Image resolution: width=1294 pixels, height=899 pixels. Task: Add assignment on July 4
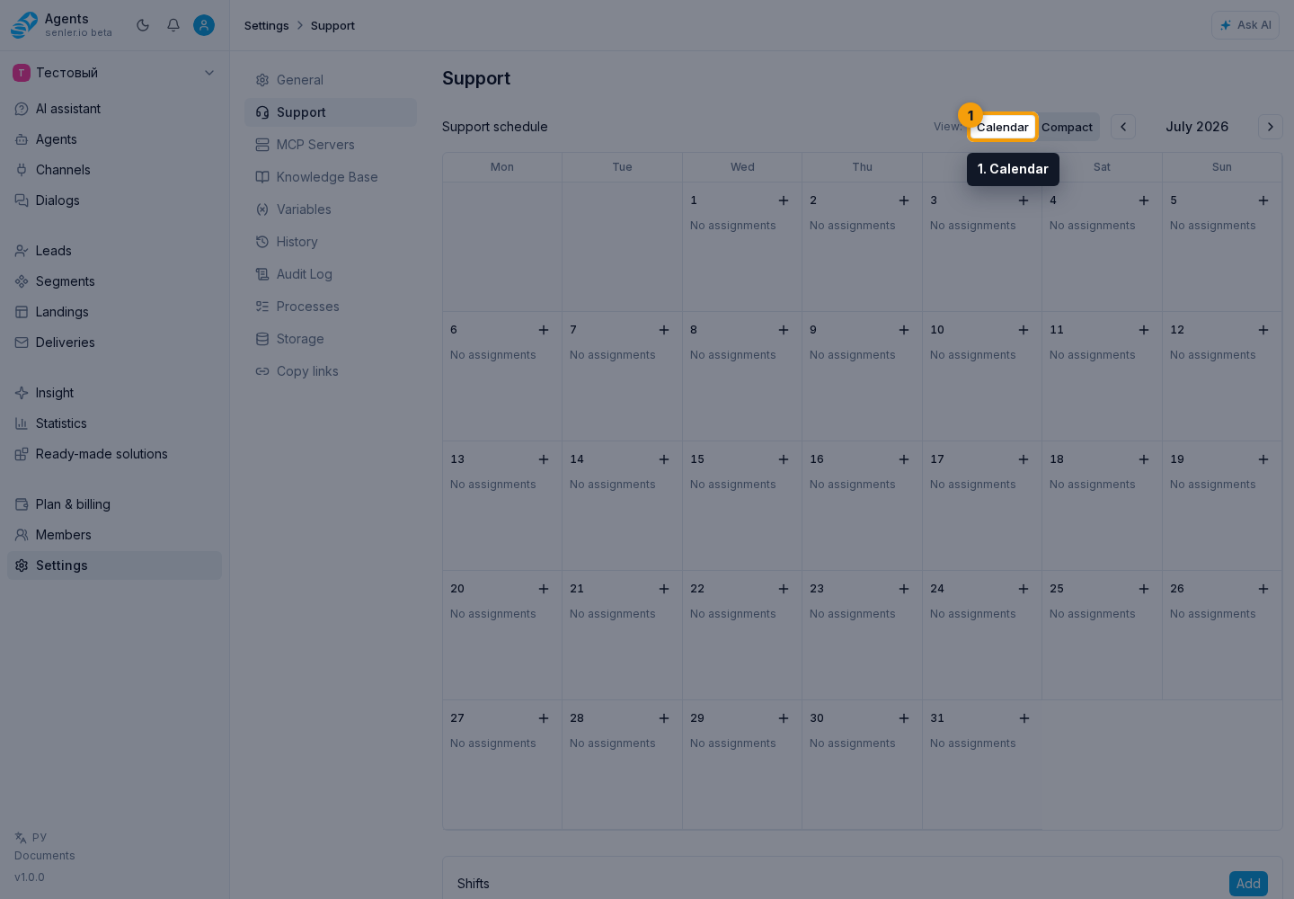pyautogui.click(x=1144, y=200)
